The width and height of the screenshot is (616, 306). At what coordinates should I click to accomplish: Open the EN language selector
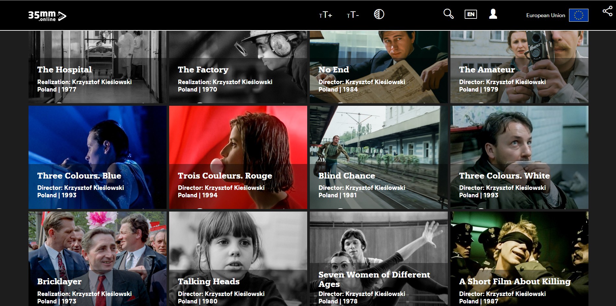[x=471, y=14]
